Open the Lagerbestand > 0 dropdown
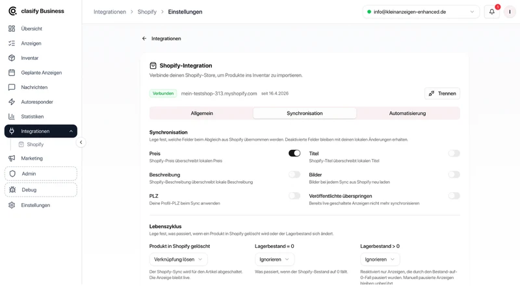The height and width of the screenshot is (292, 520). point(380,259)
